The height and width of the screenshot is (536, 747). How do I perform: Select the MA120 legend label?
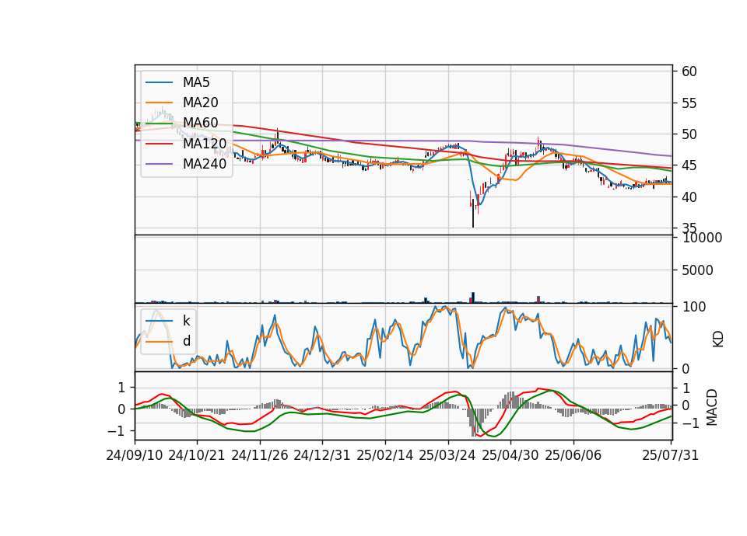(x=205, y=143)
